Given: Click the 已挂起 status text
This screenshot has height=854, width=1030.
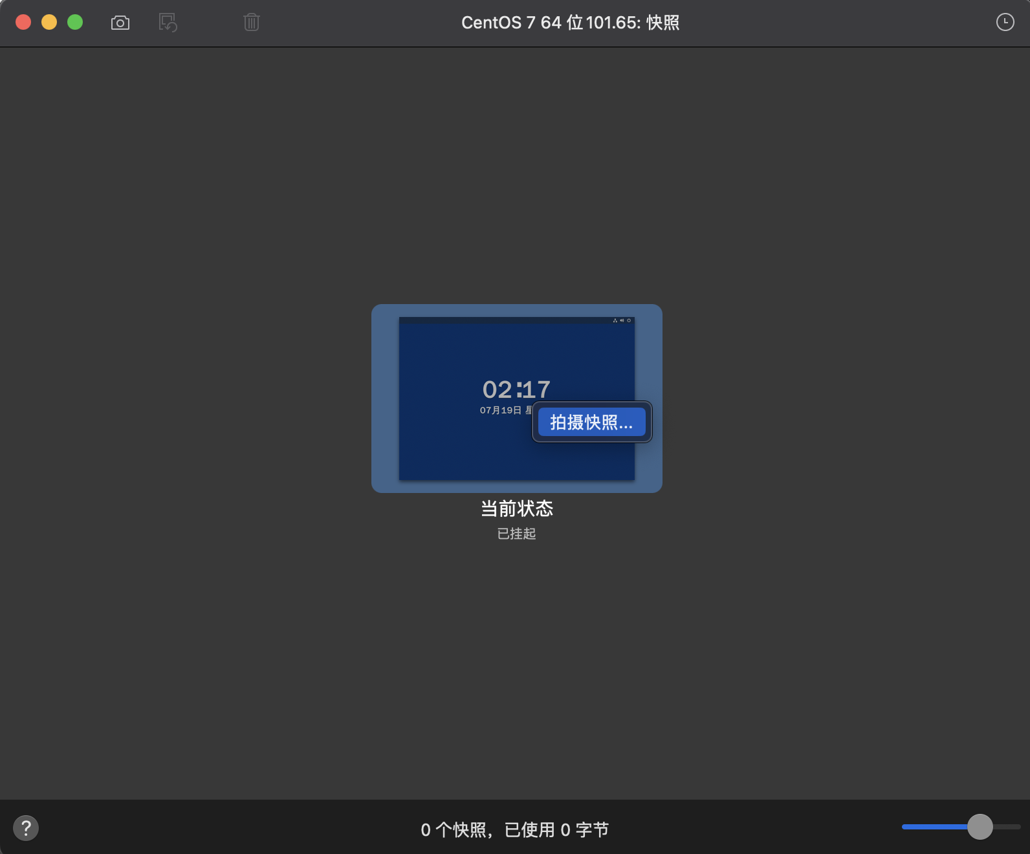Looking at the screenshot, I should point(516,534).
